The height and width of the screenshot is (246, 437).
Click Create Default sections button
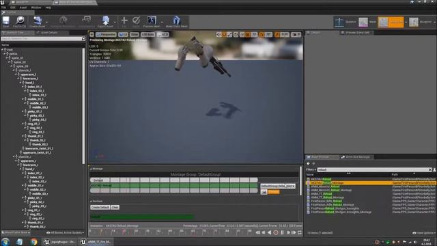pyautogui.click(x=100, y=207)
